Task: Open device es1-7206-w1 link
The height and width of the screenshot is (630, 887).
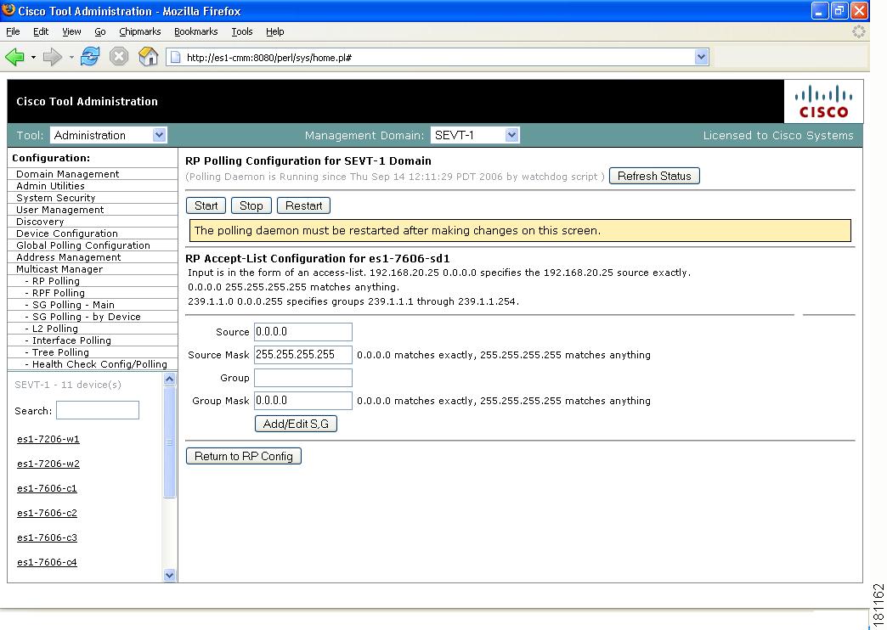Action: (48, 439)
